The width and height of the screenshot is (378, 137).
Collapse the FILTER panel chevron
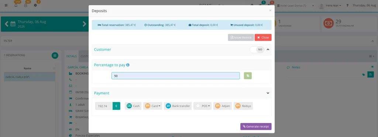pos(372,41)
